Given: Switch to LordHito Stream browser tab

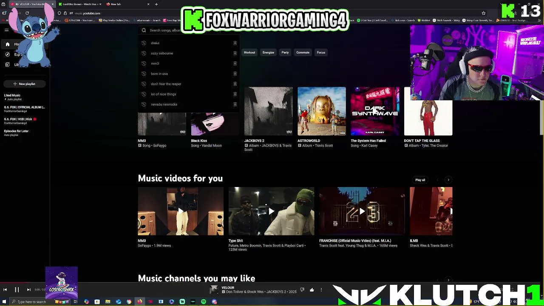Looking at the screenshot, I should [x=80, y=4].
